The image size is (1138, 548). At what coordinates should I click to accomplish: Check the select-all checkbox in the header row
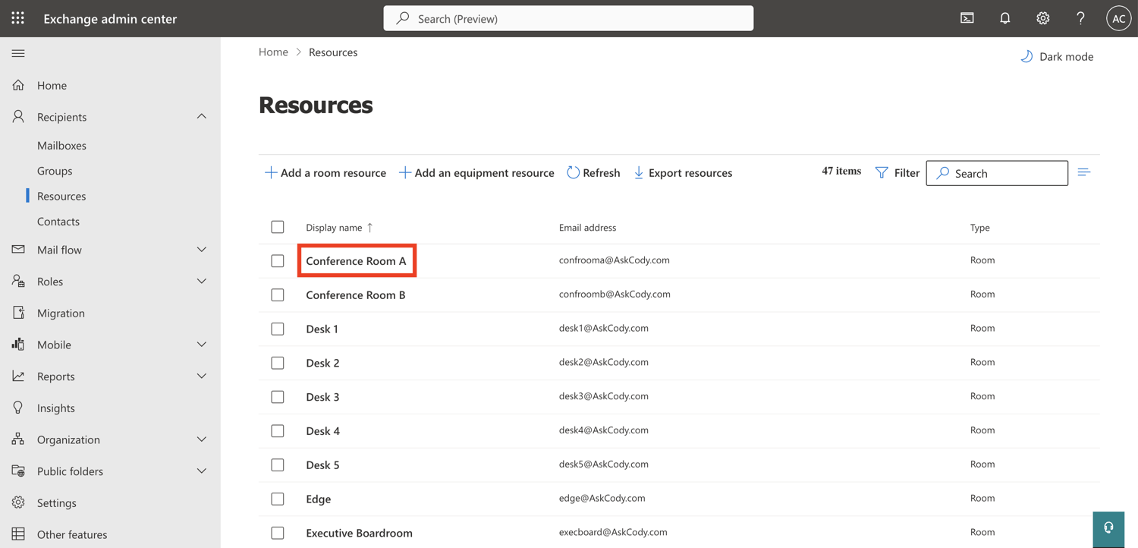(278, 226)
